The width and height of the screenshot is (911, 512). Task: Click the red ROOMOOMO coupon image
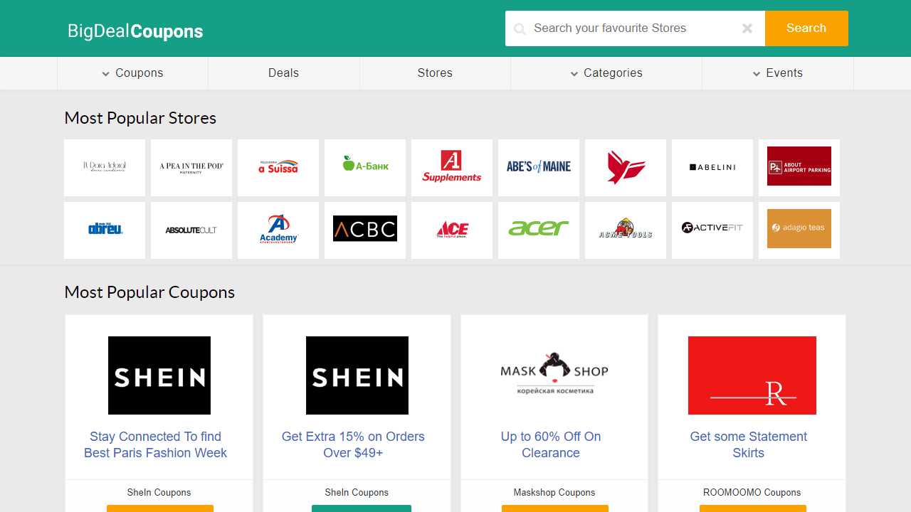click(x=752, y=375)
